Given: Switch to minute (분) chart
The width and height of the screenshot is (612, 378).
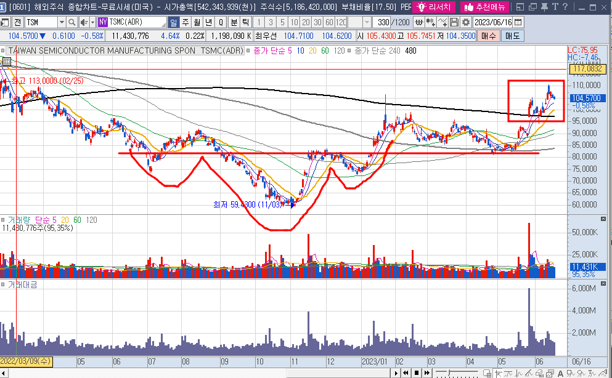Looking at the screenshot, I should coord(234,22).
